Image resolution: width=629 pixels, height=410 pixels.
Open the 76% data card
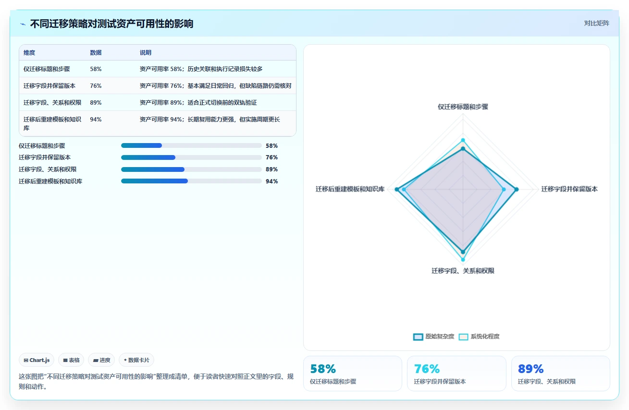coord(456,374)
